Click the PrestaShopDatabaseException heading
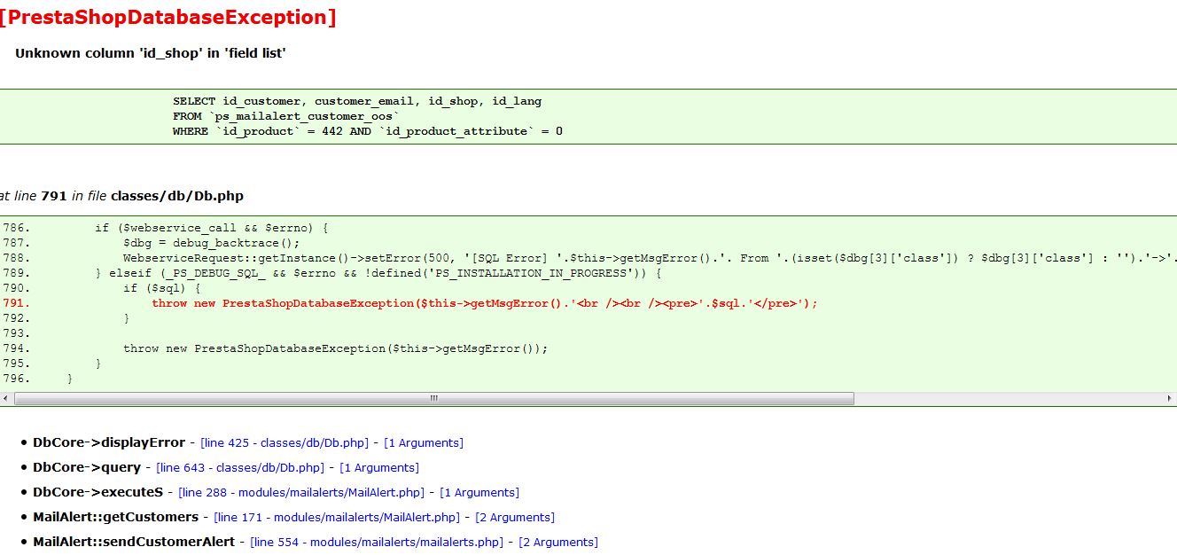The image size is (1177, 555). [168, 16]
